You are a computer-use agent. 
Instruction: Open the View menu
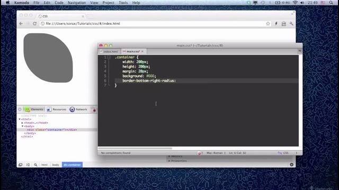tap(94, 3)
